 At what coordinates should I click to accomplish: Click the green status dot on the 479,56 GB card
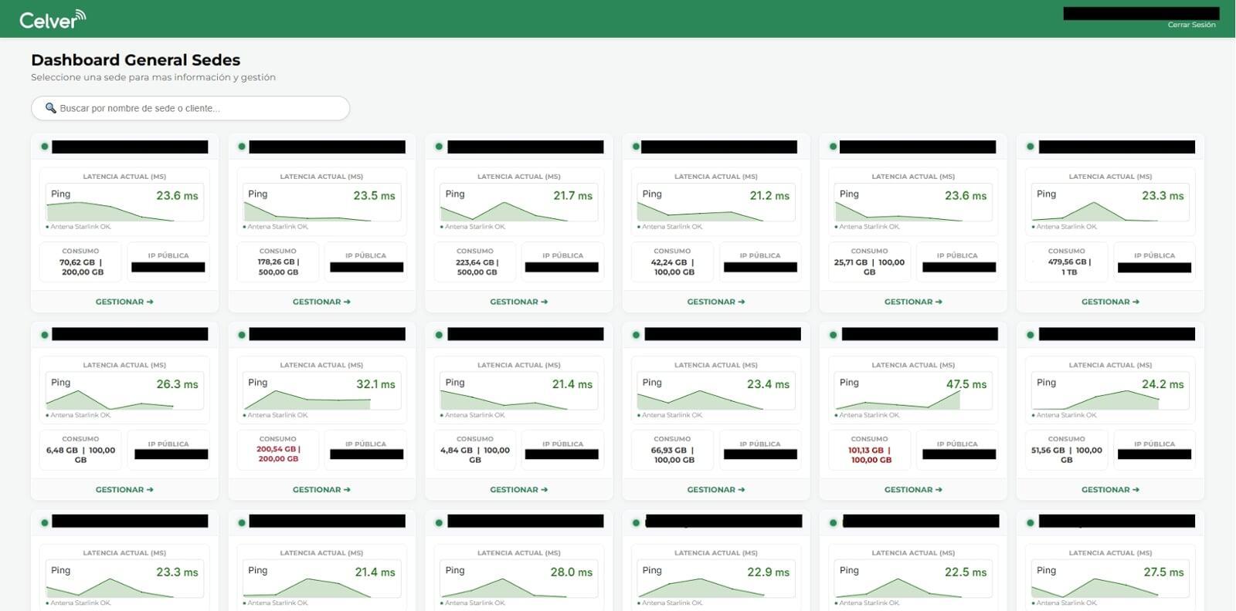pyautogui.click(x=1031, y=147)
